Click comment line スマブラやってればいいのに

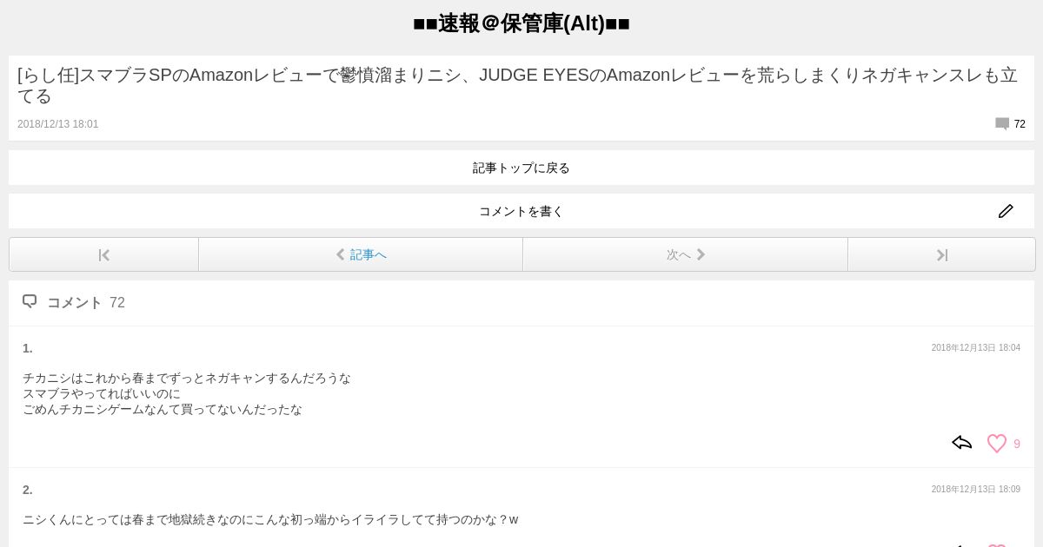click(x=102, y=393)
